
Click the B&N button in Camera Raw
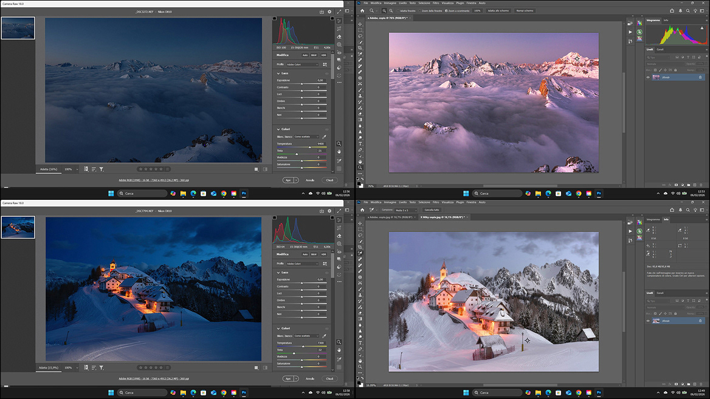click(x=314, y=55)
